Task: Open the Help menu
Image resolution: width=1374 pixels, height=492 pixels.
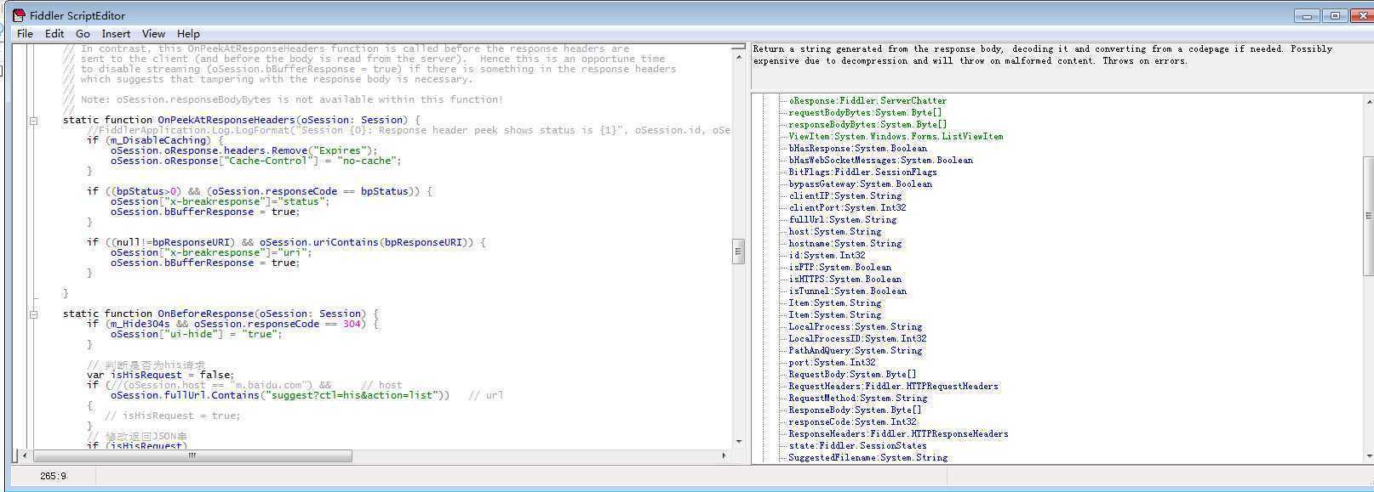Action: coord(189,34)
